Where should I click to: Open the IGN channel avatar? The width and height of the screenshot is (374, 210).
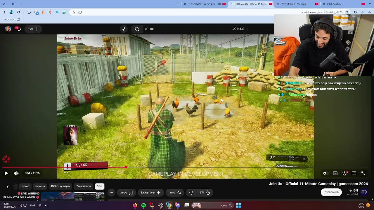click(x=364, y=192)
